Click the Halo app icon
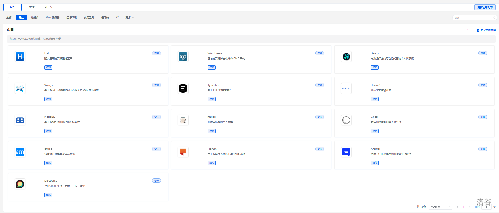Screen dimensions: 499x213 (20, 56)
